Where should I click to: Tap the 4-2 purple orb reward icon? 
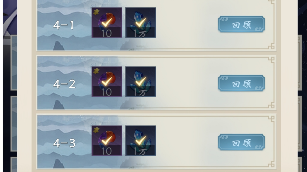[x=107, y=81]
